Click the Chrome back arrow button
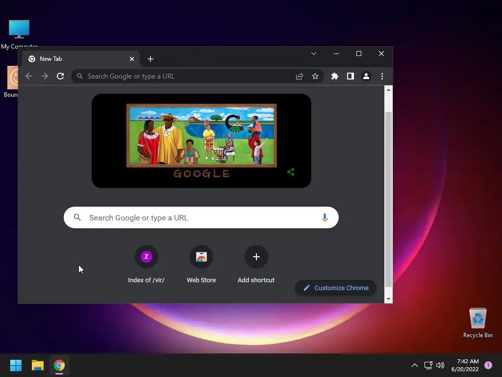502x377 pixels. click(x=29, y=76)
